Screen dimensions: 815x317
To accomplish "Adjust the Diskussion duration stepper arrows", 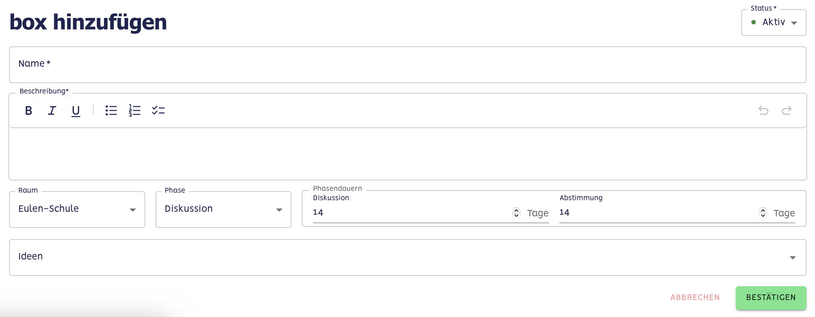I will pyautogui.click(x=516, y=213).
